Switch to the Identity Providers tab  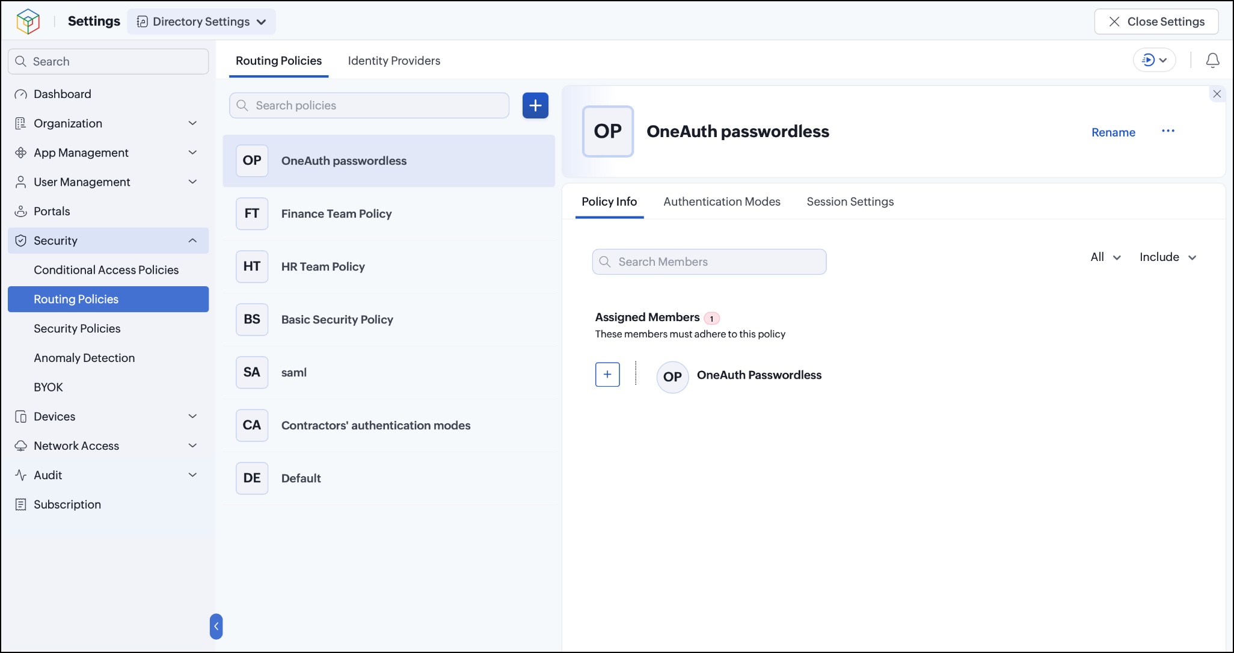coord(394,61)
